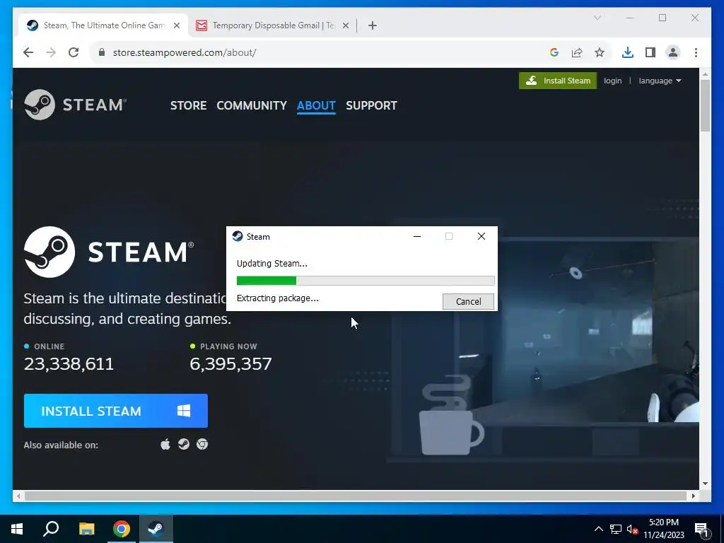This screenshot has width=724, height=543.
Task: Click the Cancel button in the Steam updater
Action: tap(468, 301)
